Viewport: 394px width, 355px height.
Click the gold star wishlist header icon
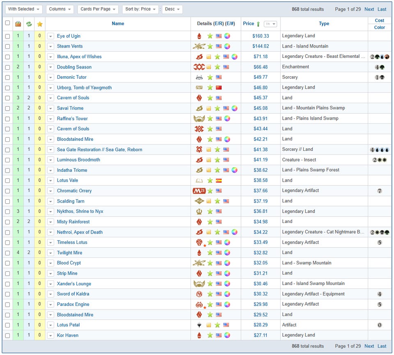(x=40, y=24)
